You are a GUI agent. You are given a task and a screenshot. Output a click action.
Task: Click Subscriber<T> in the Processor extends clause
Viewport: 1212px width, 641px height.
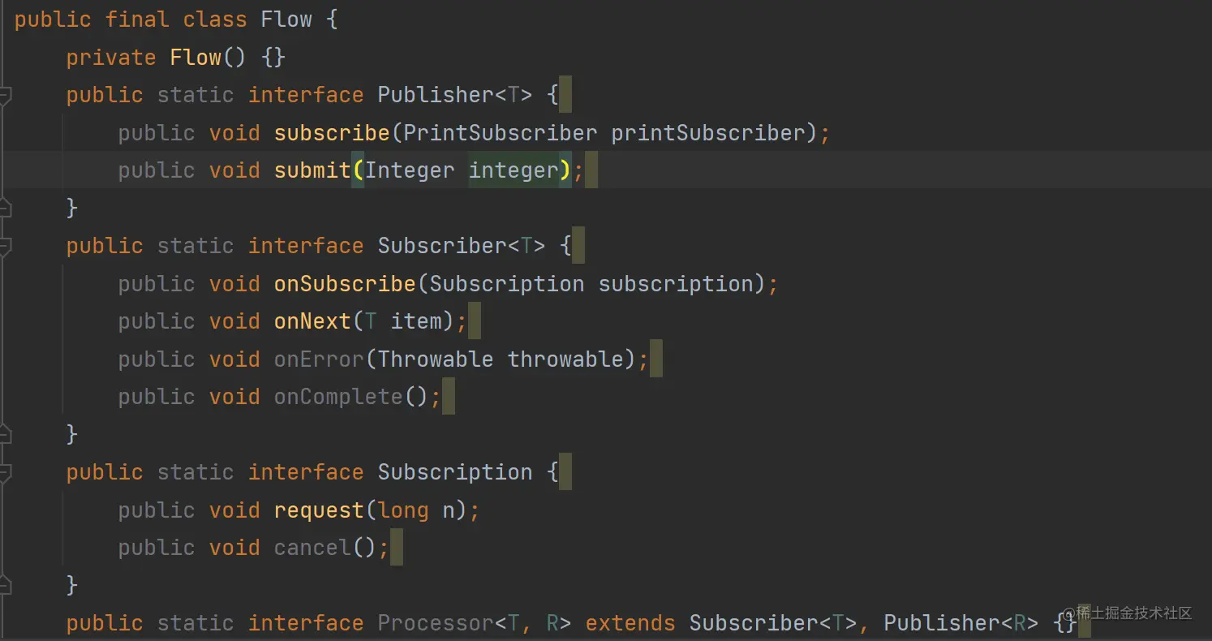point(773,623)
